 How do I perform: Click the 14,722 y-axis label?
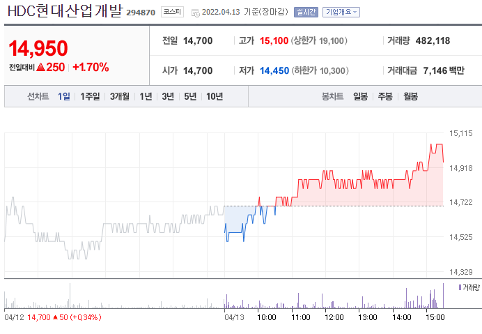tap(461, 202)
